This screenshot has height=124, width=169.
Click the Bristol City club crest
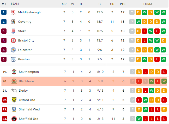(13, 40)
